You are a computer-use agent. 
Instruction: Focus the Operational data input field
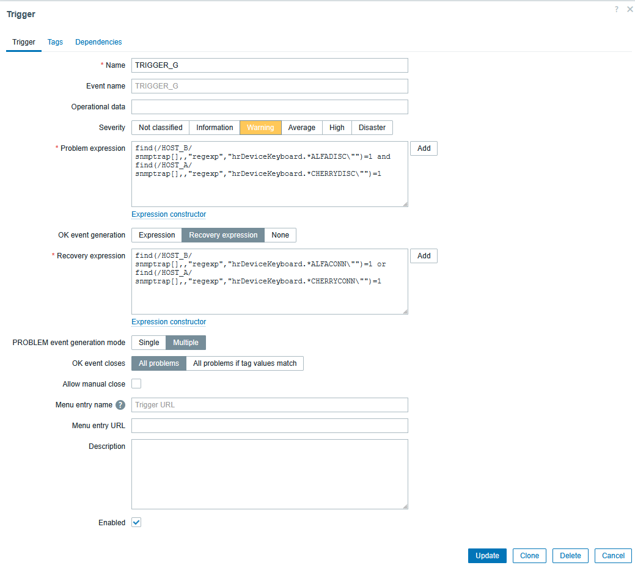pos(270,107)
